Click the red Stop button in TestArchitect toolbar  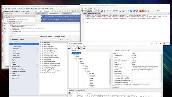click(137, 11)
